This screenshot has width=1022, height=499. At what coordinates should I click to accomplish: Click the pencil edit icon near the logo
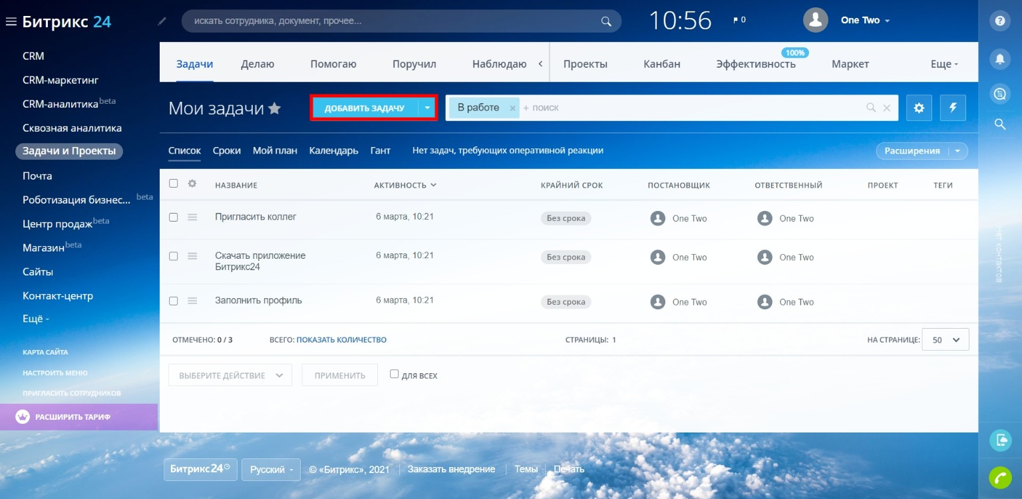[162, 21]
